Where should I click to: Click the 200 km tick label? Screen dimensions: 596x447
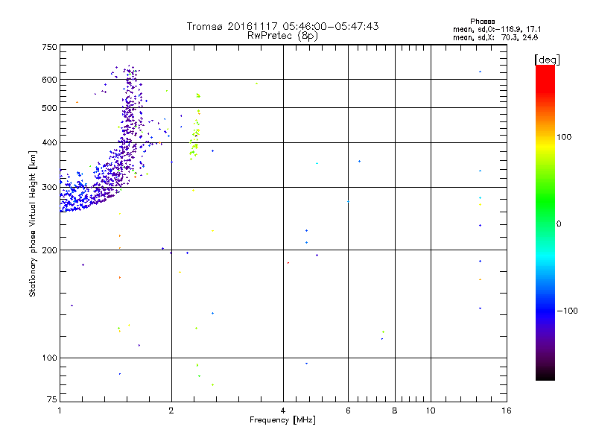pyautogui.click(x=49, y=250)
